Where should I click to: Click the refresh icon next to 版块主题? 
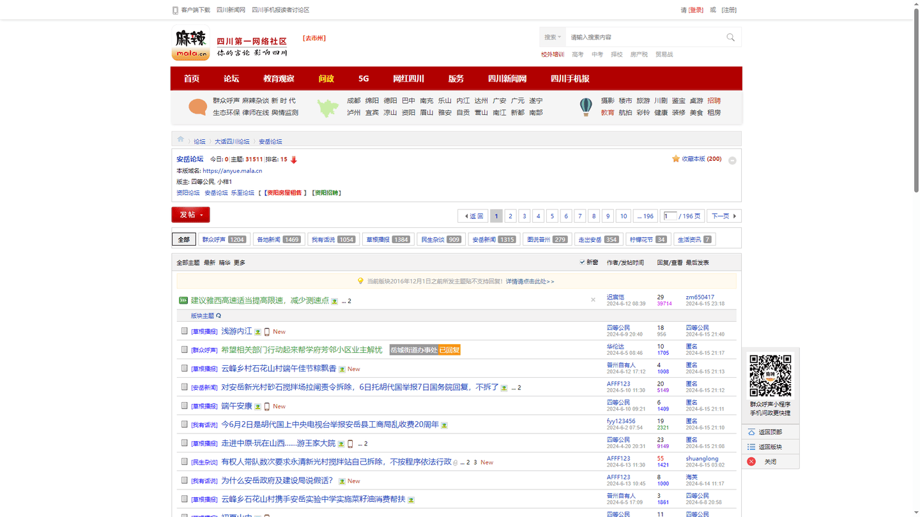click(218, 316)
